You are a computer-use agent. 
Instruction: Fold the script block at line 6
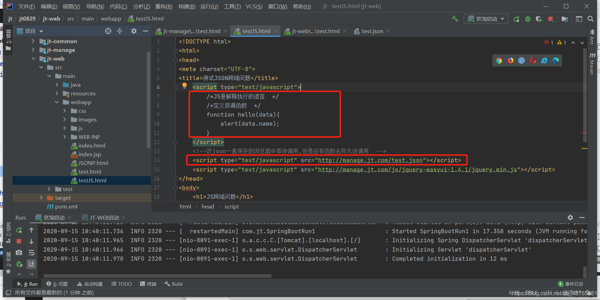[176, 87]
